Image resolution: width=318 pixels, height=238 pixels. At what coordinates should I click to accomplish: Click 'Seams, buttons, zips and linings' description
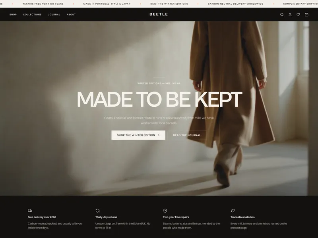coord(191,226)
